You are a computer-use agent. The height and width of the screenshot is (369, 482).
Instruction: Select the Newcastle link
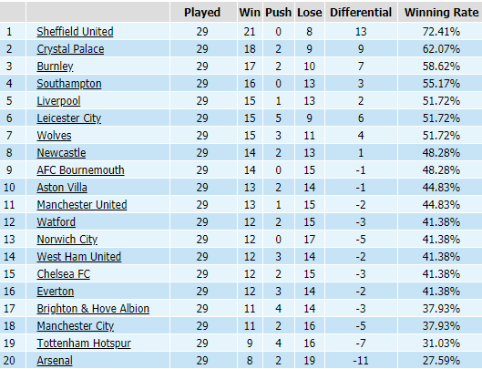61,153
